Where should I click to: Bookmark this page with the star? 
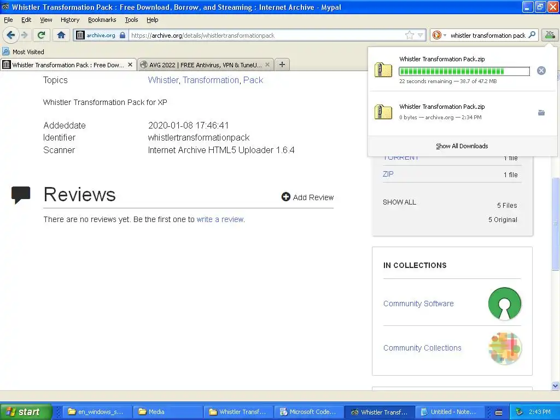tap(409, 35)
